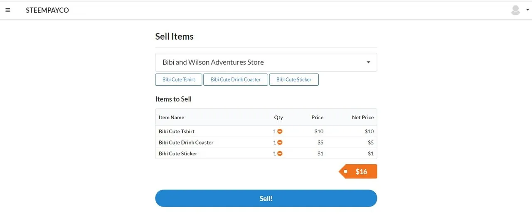
Task: Go to the STEEMPAYCO home title
Action: pyautogui.click(x=47, y=10)
